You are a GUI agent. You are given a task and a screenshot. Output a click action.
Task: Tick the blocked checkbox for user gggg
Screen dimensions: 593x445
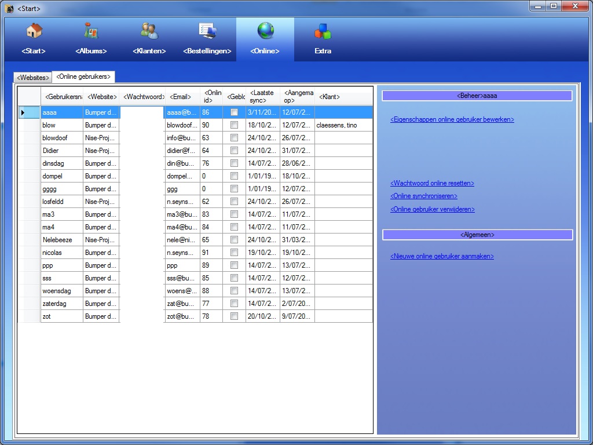[x=234, y=189]
